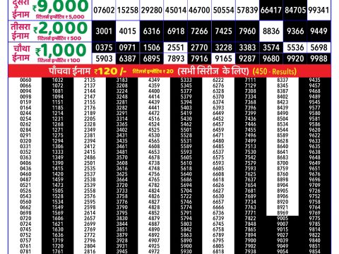Click second prize number 15258

pos(128,11)
